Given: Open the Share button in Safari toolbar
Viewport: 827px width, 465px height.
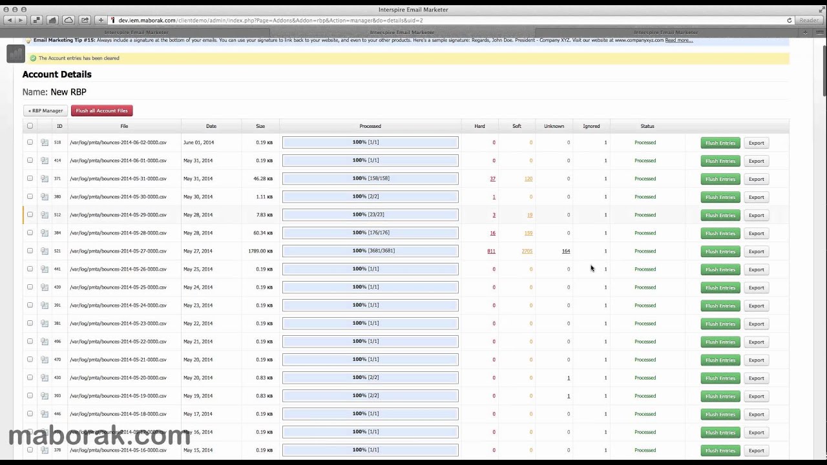Looking at the screenshot, I should 85,20.
